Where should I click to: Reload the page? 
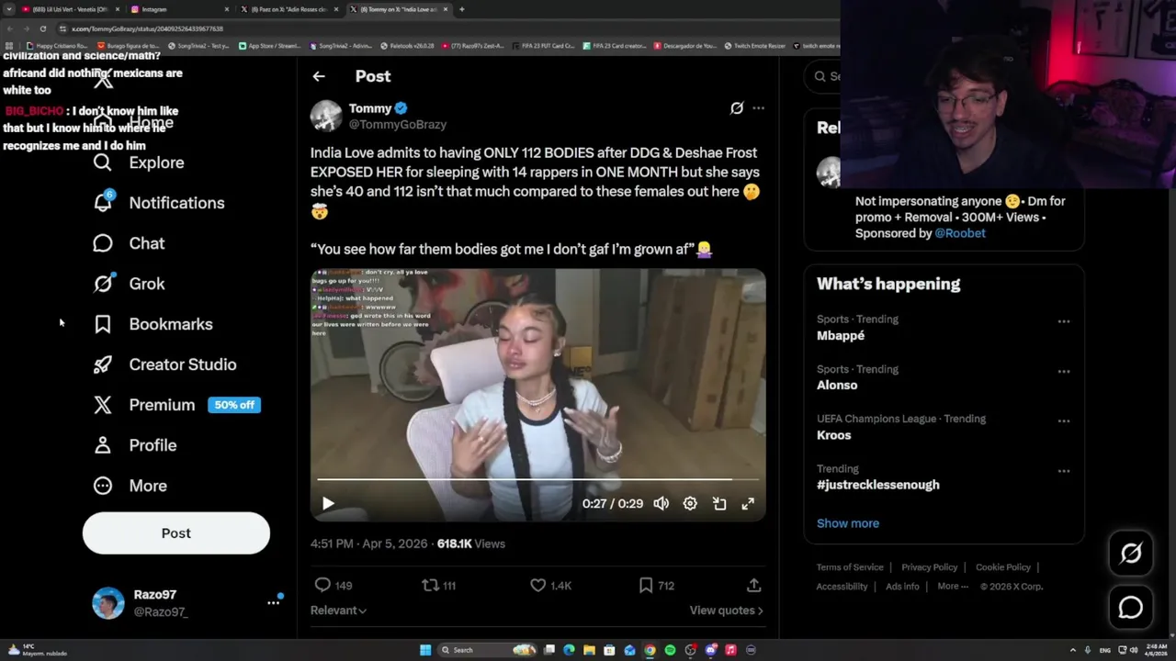(x=42, y=28)
